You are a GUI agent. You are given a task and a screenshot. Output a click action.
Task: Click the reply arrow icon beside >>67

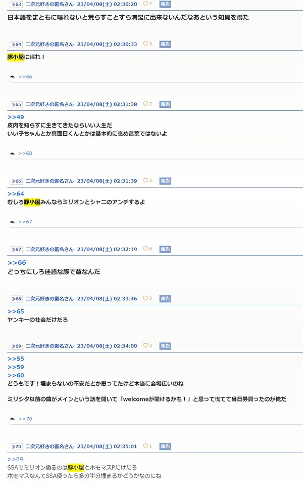coord(12,222)
